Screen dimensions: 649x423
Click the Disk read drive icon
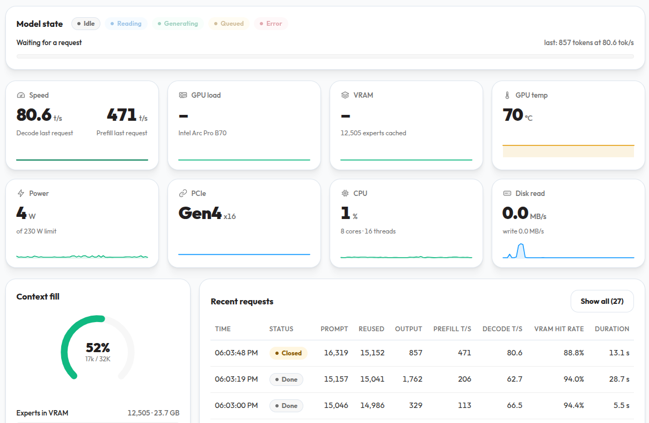(x=507, y=193)
